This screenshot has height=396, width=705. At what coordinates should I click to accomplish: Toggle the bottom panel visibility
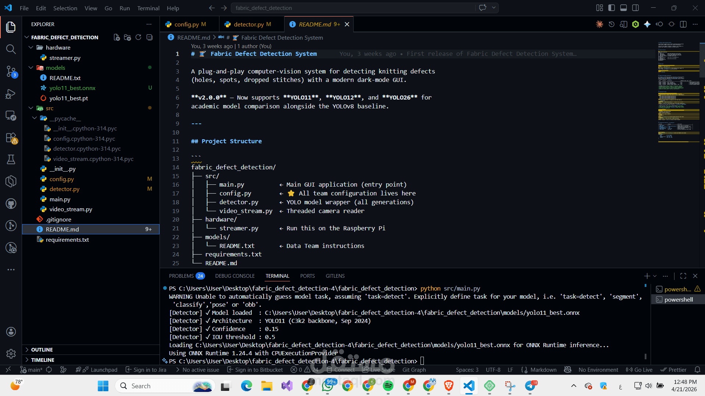point(623,8)
